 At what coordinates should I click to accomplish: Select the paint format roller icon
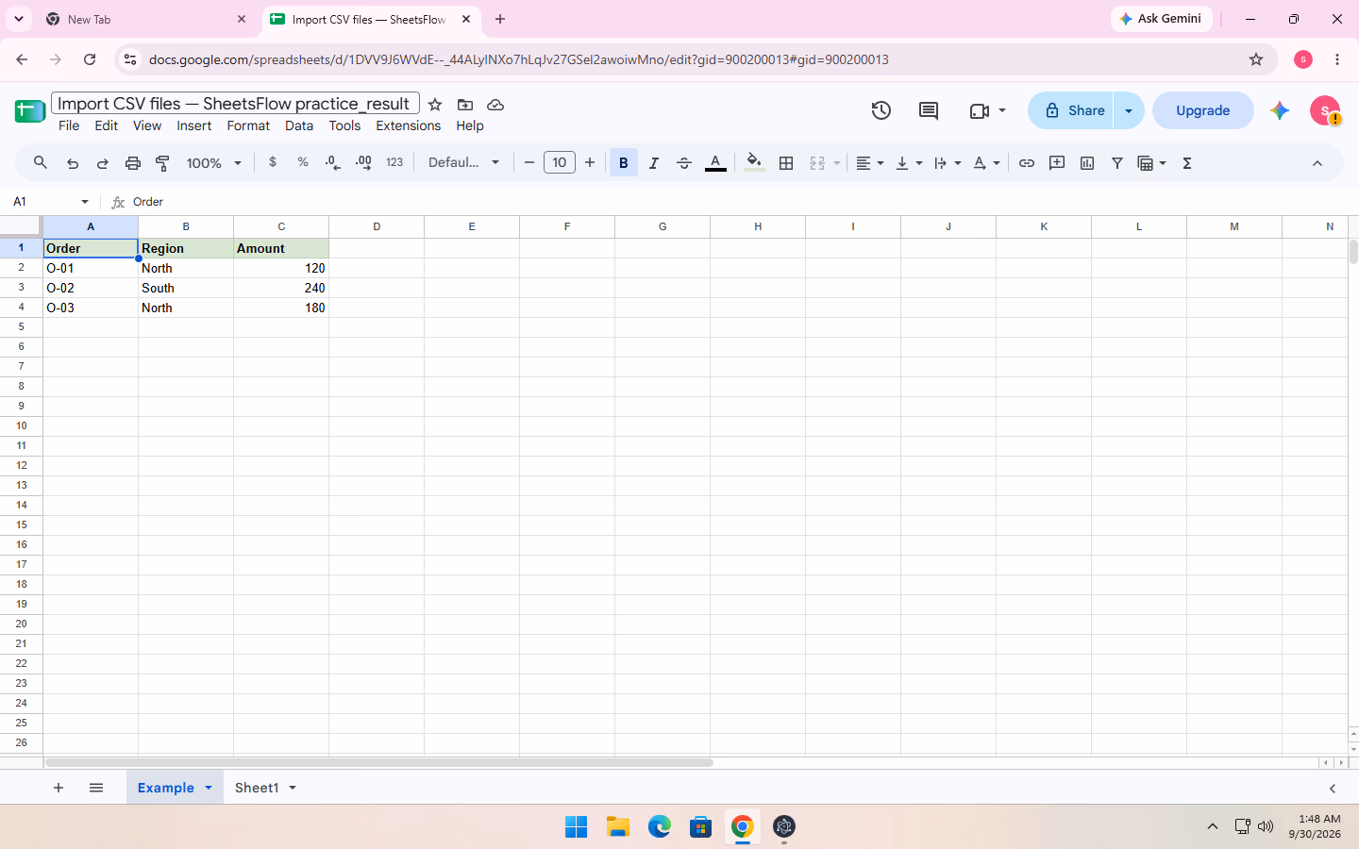tap(162, 163)
